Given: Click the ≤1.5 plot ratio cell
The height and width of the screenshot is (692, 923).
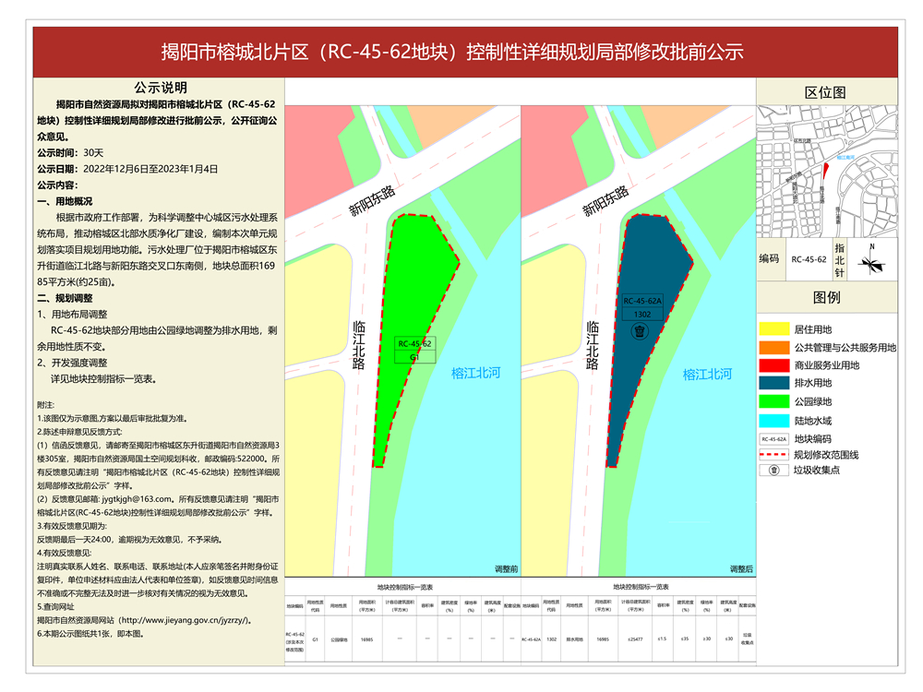Looking at the screenshot, I should 662,639.
